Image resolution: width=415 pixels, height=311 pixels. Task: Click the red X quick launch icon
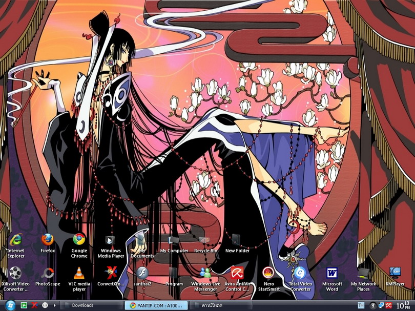34,305
